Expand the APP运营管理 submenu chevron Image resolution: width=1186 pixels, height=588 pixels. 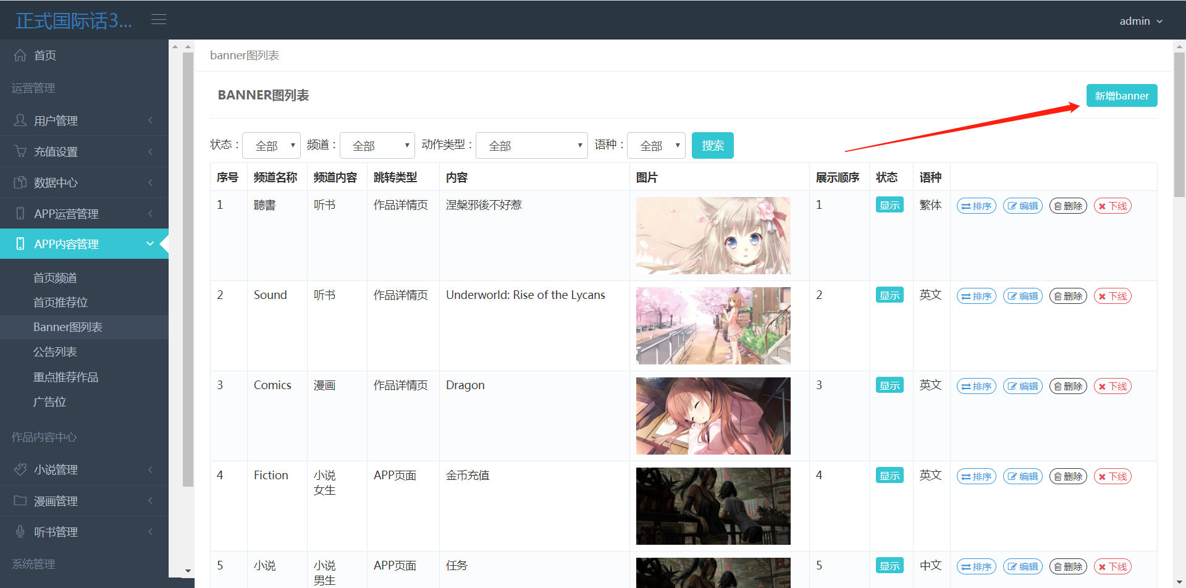150,214
